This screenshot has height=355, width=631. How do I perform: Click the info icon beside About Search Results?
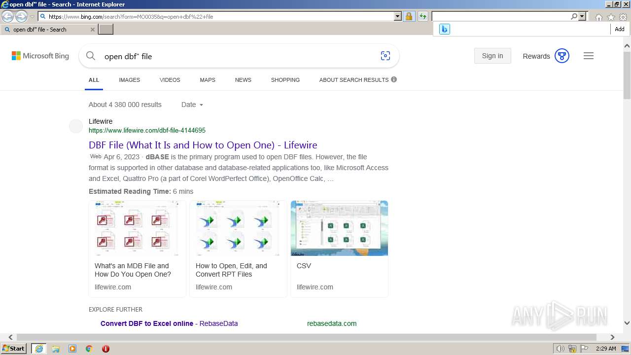coord(394,79)
